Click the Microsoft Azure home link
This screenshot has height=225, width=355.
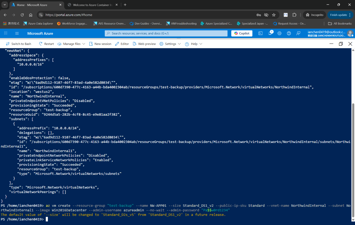pos(40,33)
